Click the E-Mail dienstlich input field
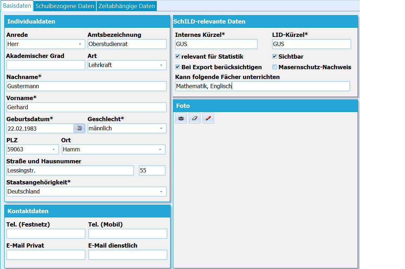 [x=128, y=255]
